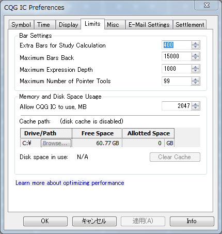The width and height of the screenshot is (222, 234).
Task: Increase Extra Bars for Study Calculation value
Action: pyautogui.click(x=195, y=43)
